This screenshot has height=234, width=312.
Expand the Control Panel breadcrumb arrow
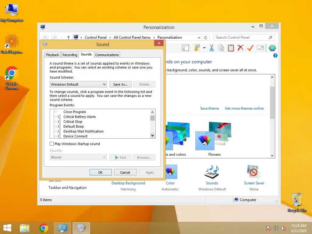click(x=110, y=37)
